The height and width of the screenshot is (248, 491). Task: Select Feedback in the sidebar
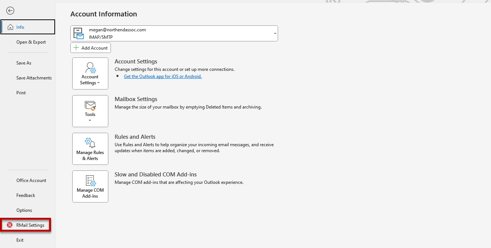coord(26,195)
